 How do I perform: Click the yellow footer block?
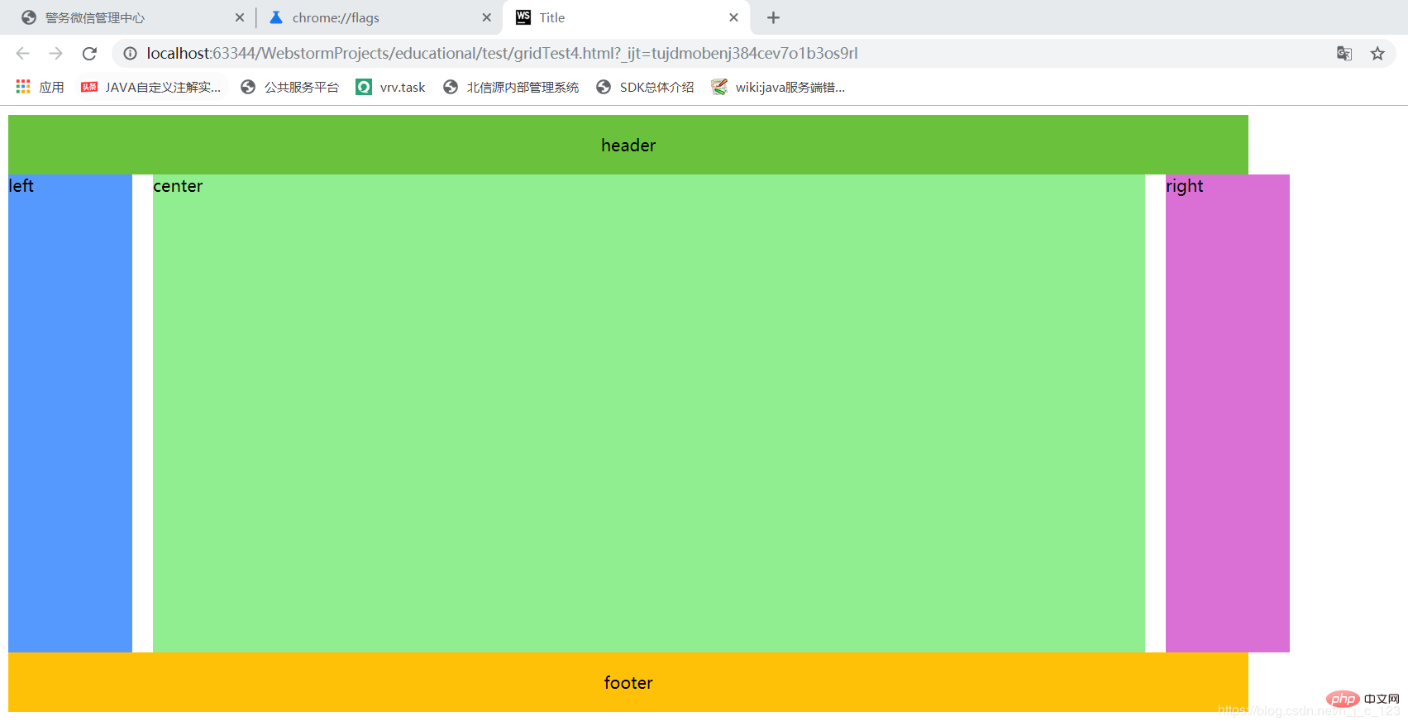(628, 682)
